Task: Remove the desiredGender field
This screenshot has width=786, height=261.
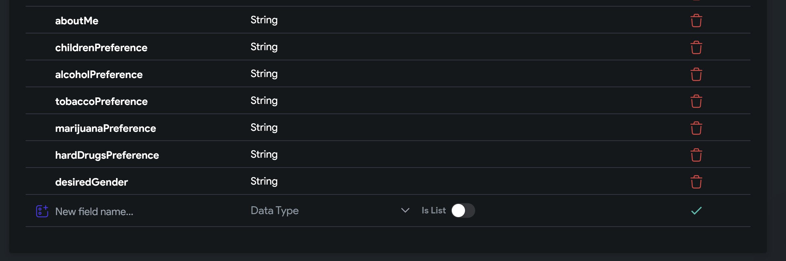Action: [x=696, y=182]
